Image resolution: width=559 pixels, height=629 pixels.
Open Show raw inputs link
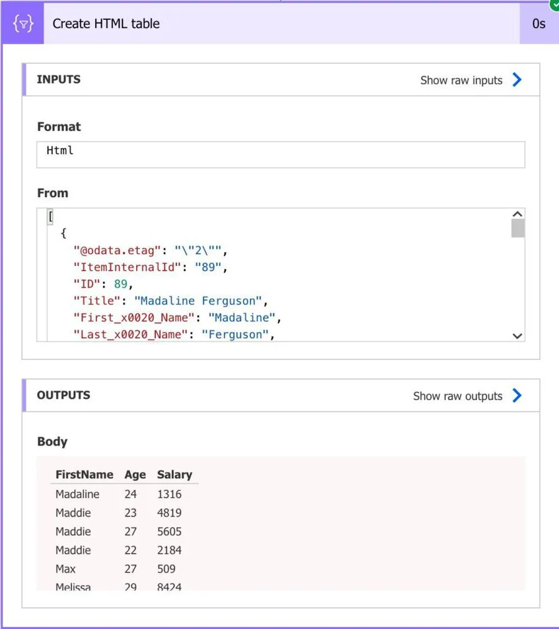pos(461,80)
